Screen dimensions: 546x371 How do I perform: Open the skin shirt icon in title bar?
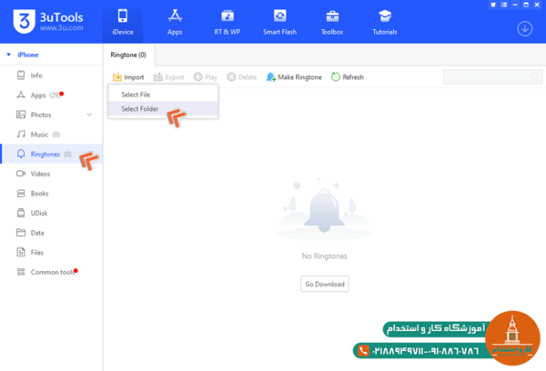493,5
